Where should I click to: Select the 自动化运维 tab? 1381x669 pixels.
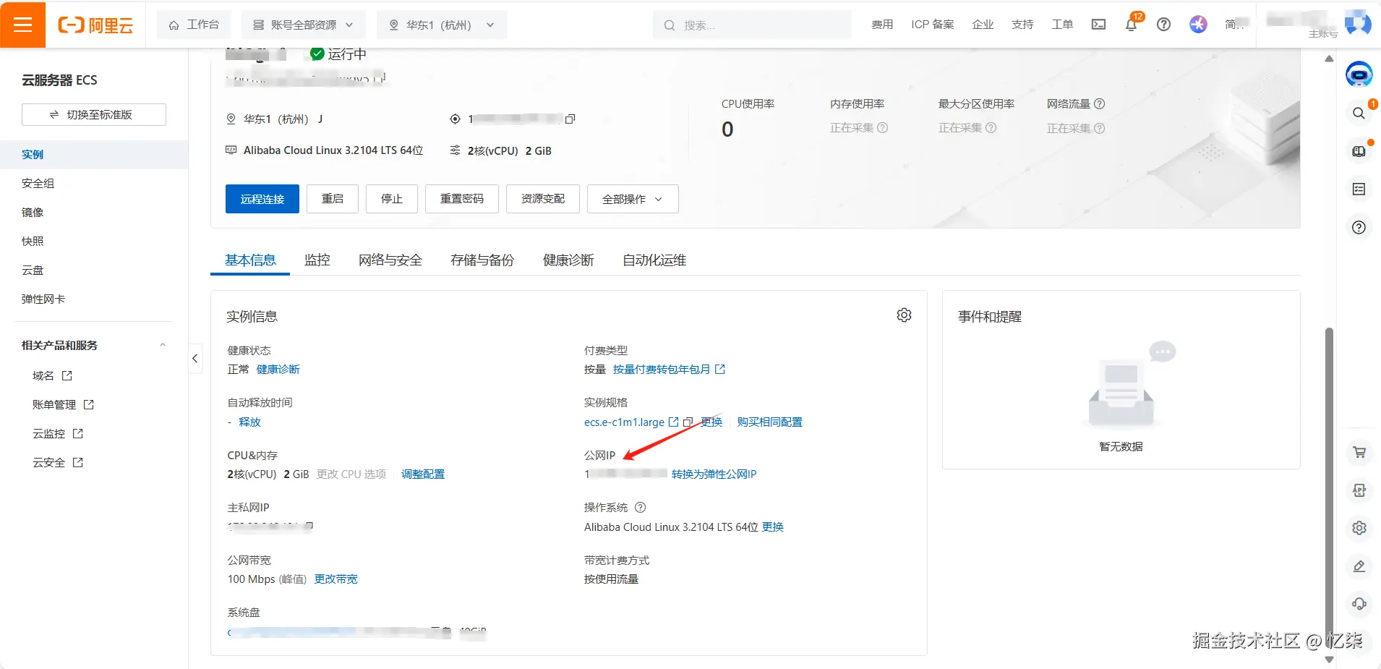click(x=654, y=260)
